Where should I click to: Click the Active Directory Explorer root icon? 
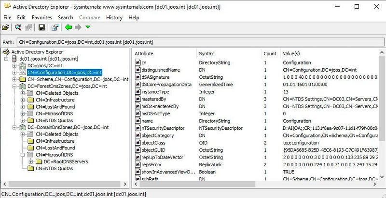coord(6,52)
